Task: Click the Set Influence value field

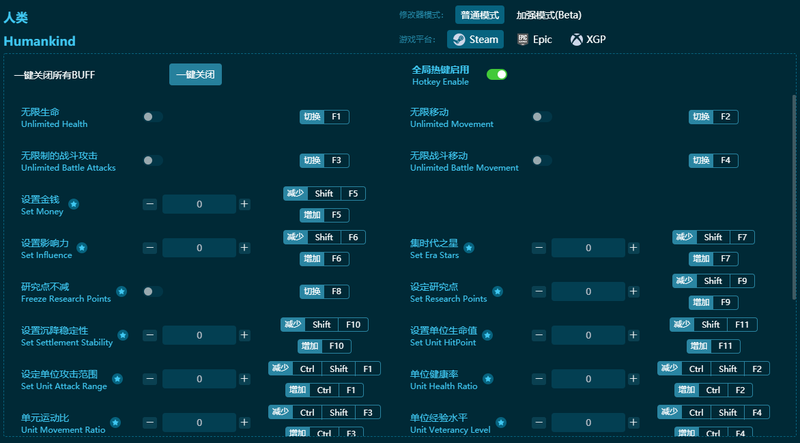Action: pos(199,248)
